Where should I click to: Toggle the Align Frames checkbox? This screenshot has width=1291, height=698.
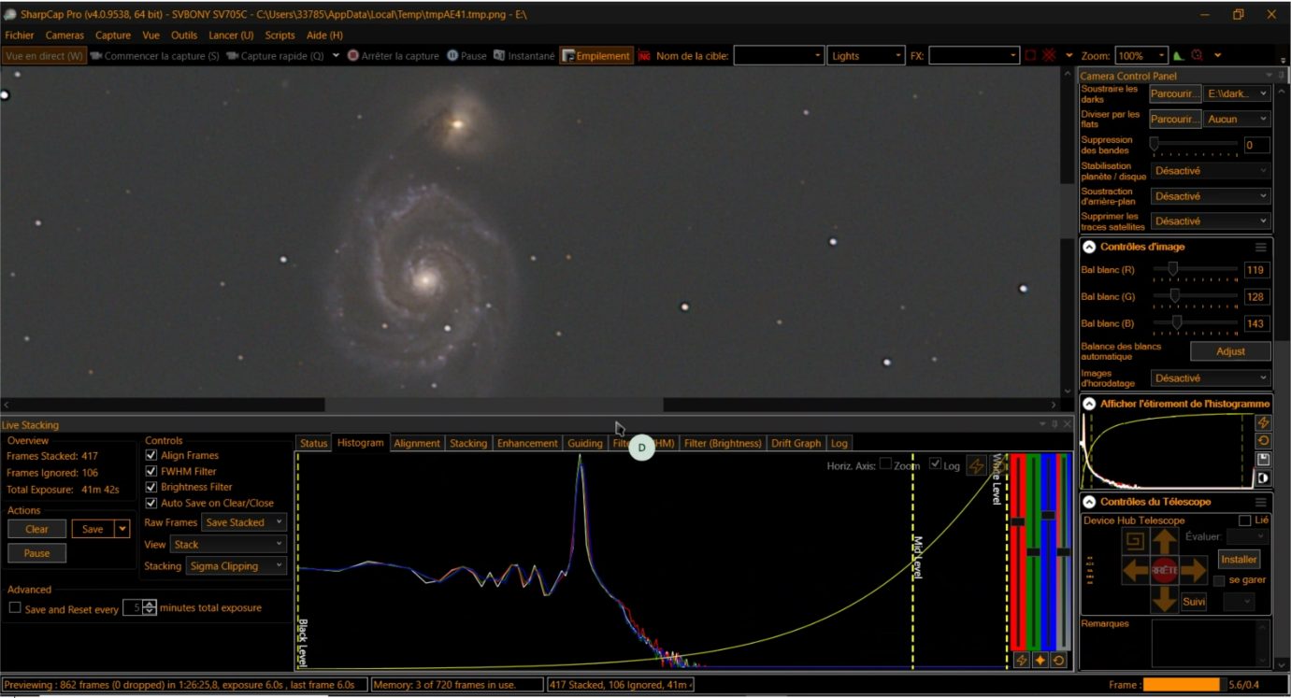tap(151, 456)
